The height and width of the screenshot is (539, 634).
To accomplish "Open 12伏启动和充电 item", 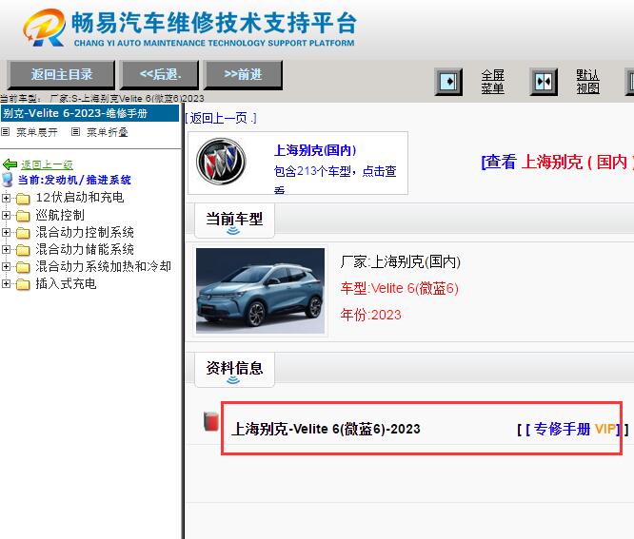I will coord(80,198).
